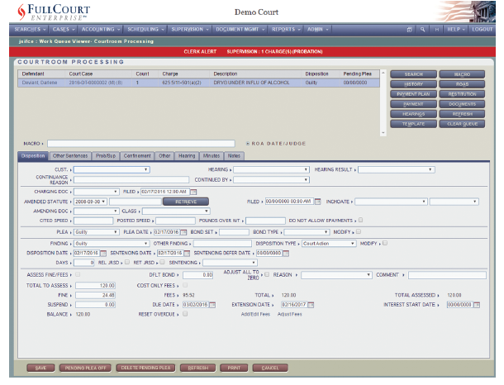This screenshot has height=385, width=504.
Task: Open the Interest Start Date calendar icon
Action: 477,305
